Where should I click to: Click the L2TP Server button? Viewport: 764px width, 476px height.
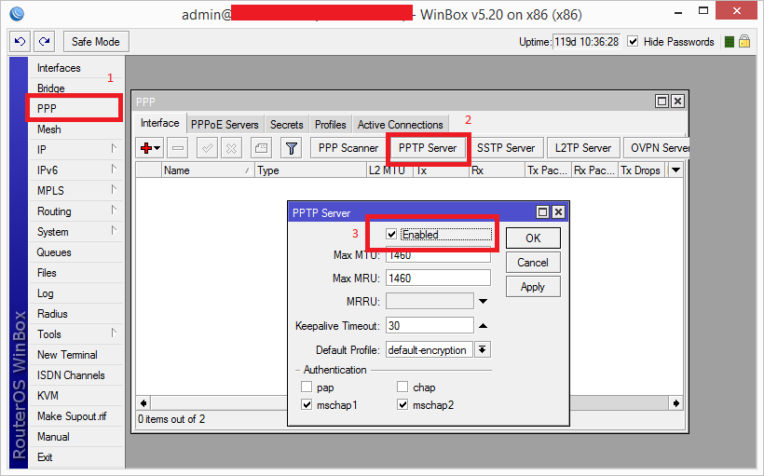click(583, 148)
